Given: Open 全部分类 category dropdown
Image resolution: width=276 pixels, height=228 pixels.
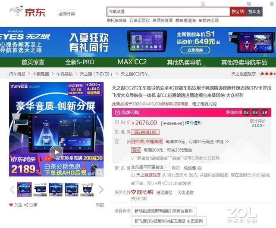Looking at the screenshot, I should tap(67, 13).
